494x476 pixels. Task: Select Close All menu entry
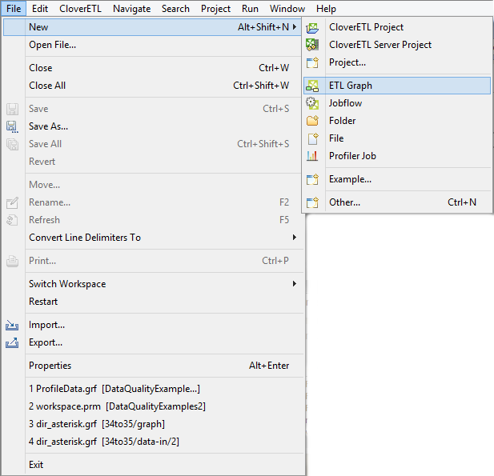tap(153, 86)
